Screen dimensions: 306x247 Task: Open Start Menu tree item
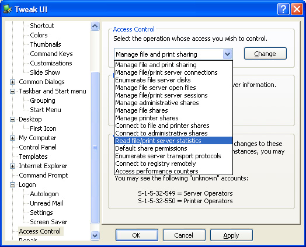(x=46, y=110)
